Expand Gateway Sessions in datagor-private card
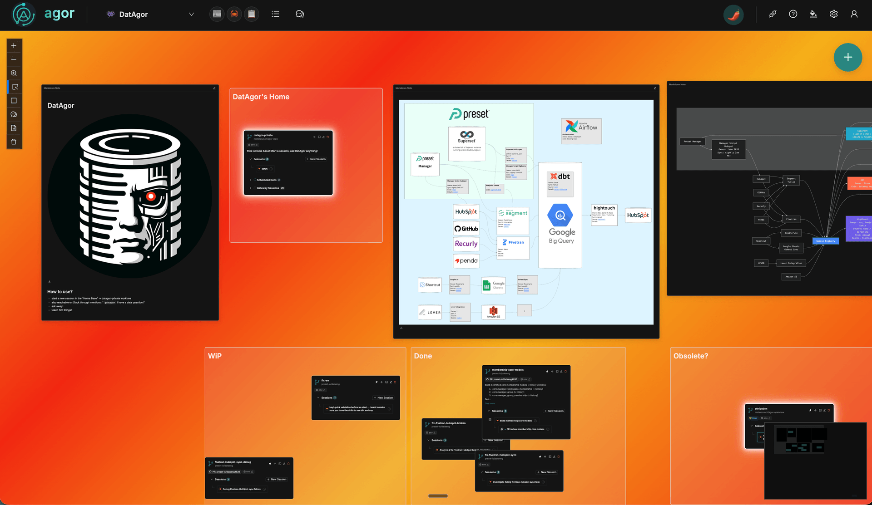Viewport: 872px width, 505px height. coord(251,188)
